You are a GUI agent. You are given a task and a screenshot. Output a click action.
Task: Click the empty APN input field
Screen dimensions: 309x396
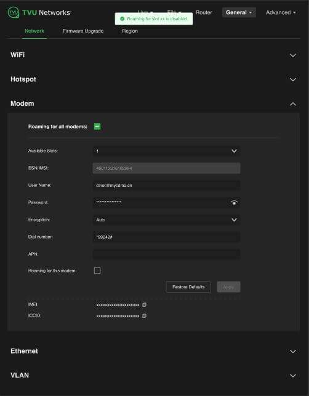point(166,254)
